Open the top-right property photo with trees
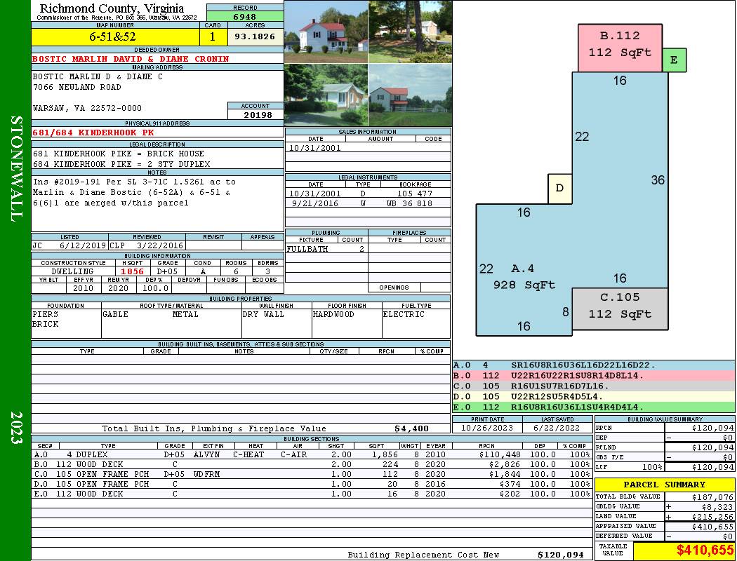The height and width of the screenshot is (561, 737). [410, 32]
